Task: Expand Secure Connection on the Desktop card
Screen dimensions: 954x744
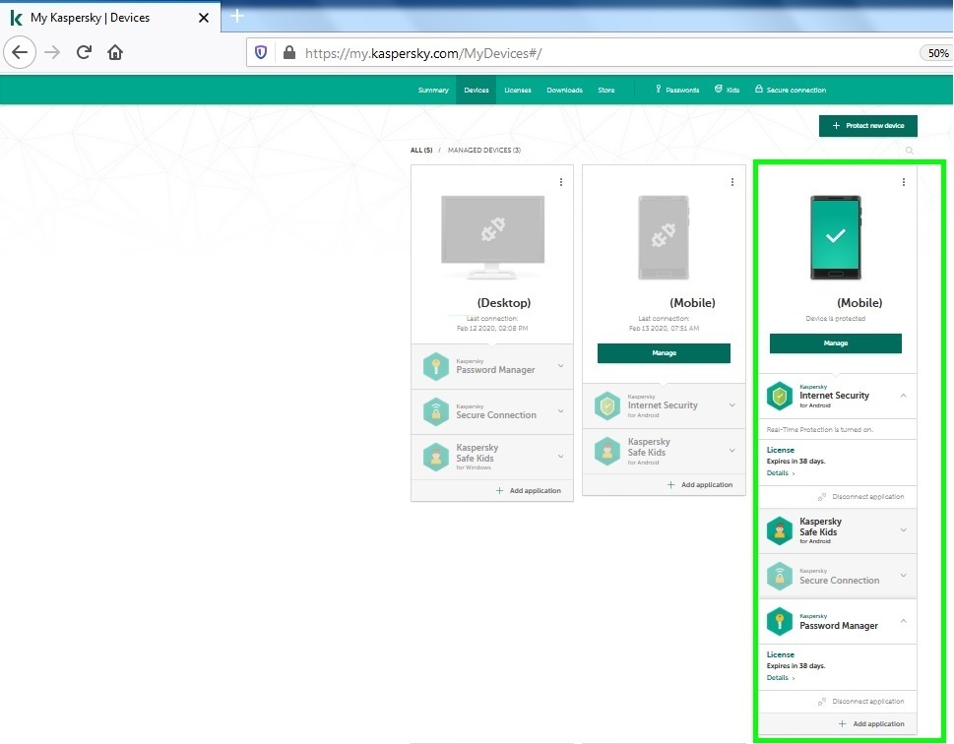Action: [x=561, y=411]
